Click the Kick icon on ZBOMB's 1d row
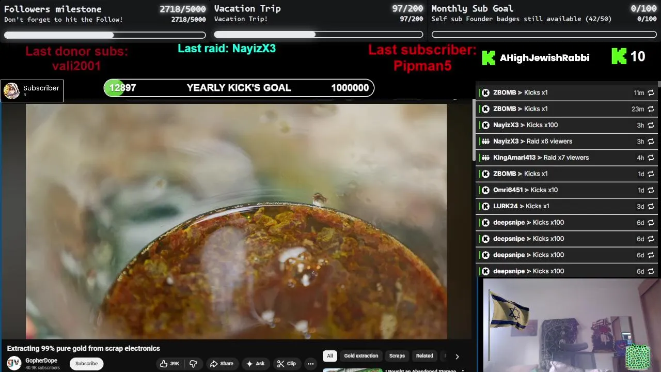 (x=485, y=174)
